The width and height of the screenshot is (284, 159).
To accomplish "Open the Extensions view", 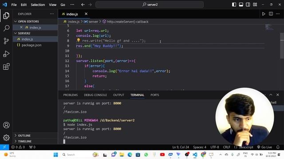I will click(x=6, y=67).
